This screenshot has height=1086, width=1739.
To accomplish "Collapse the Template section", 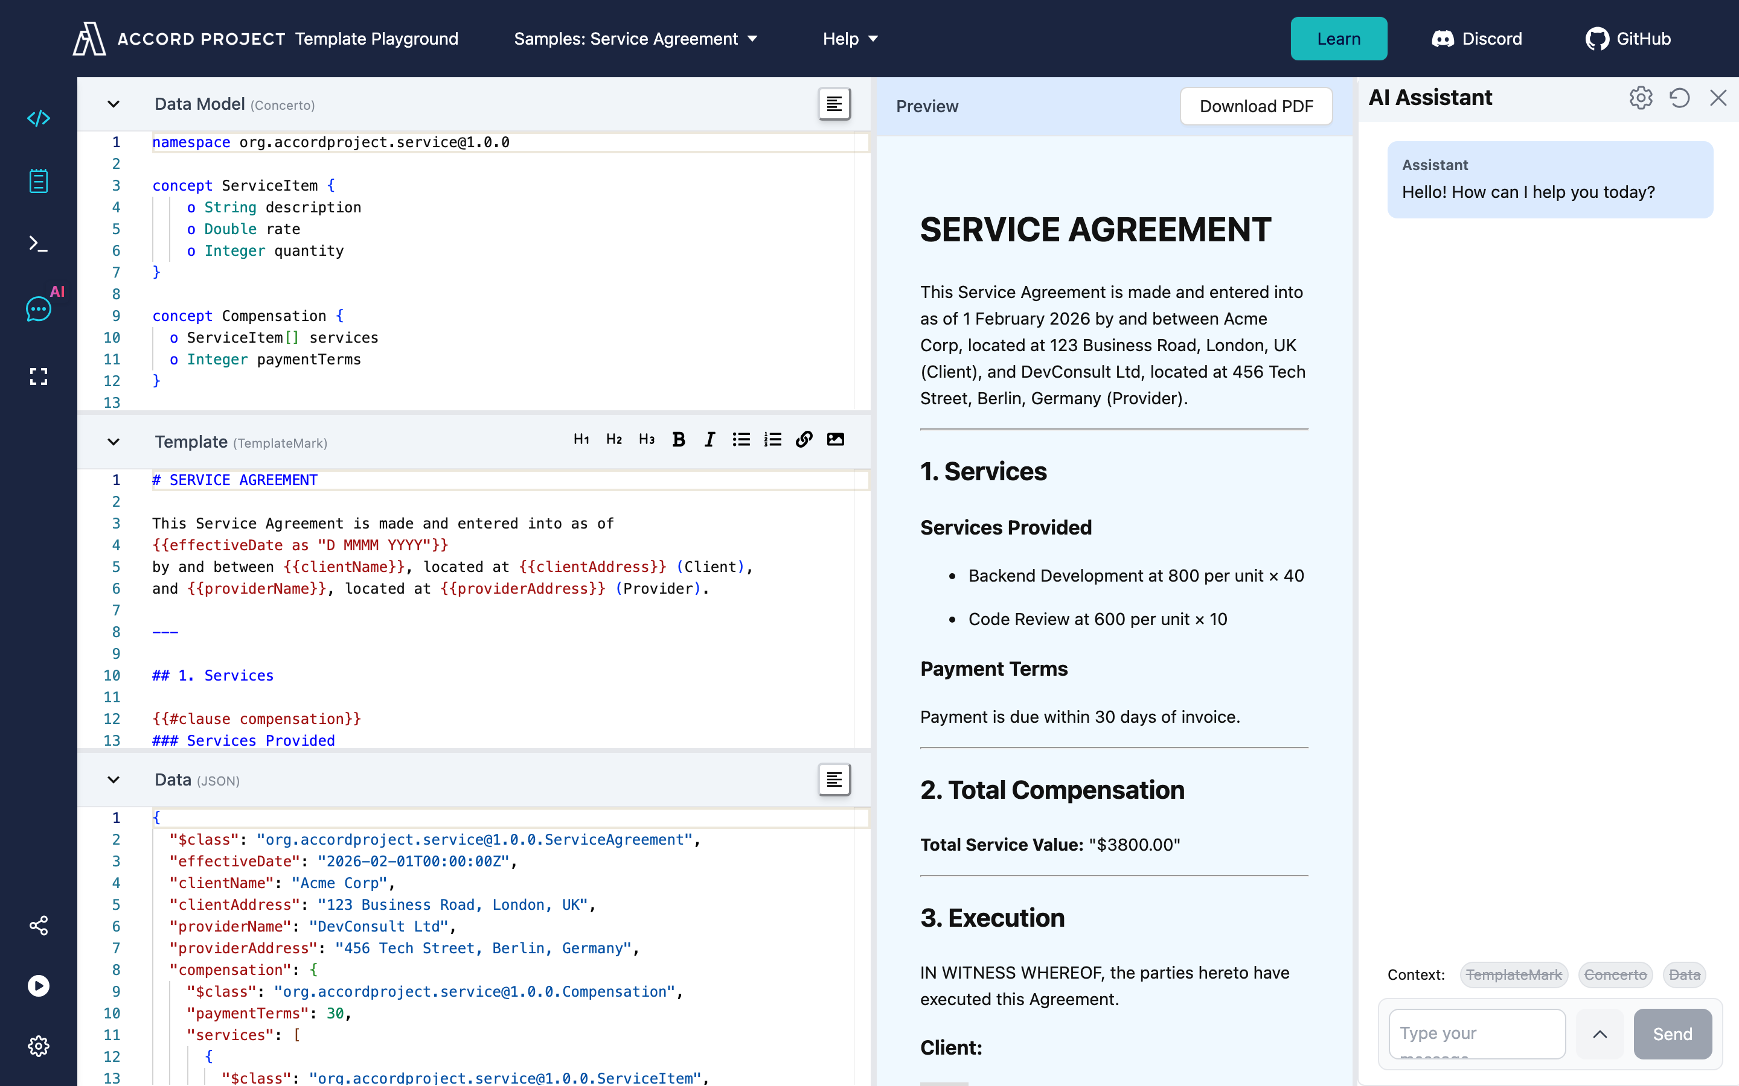I will point(114,442).
